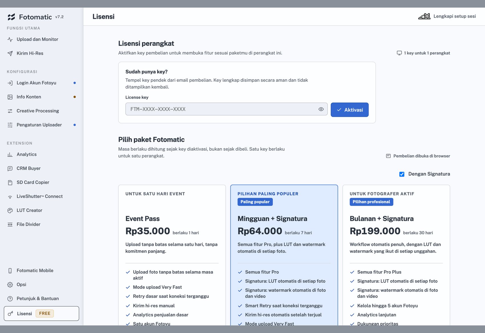Click the wifi icon for LiveShutter Connect
Viewport: 485px width, 333px height.
[x=10, y=197]
